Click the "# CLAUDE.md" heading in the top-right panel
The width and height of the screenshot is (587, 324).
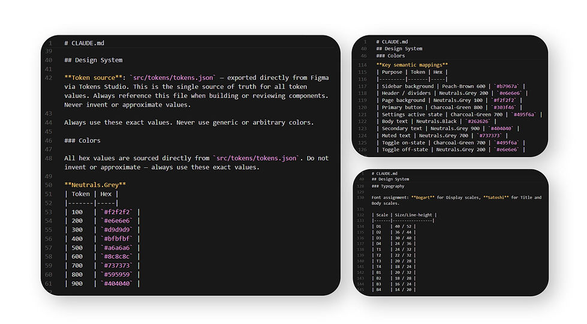point(392,42)
